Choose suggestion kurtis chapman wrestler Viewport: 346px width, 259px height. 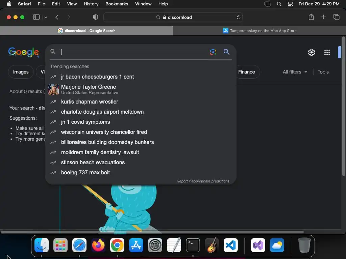[141, 102]
